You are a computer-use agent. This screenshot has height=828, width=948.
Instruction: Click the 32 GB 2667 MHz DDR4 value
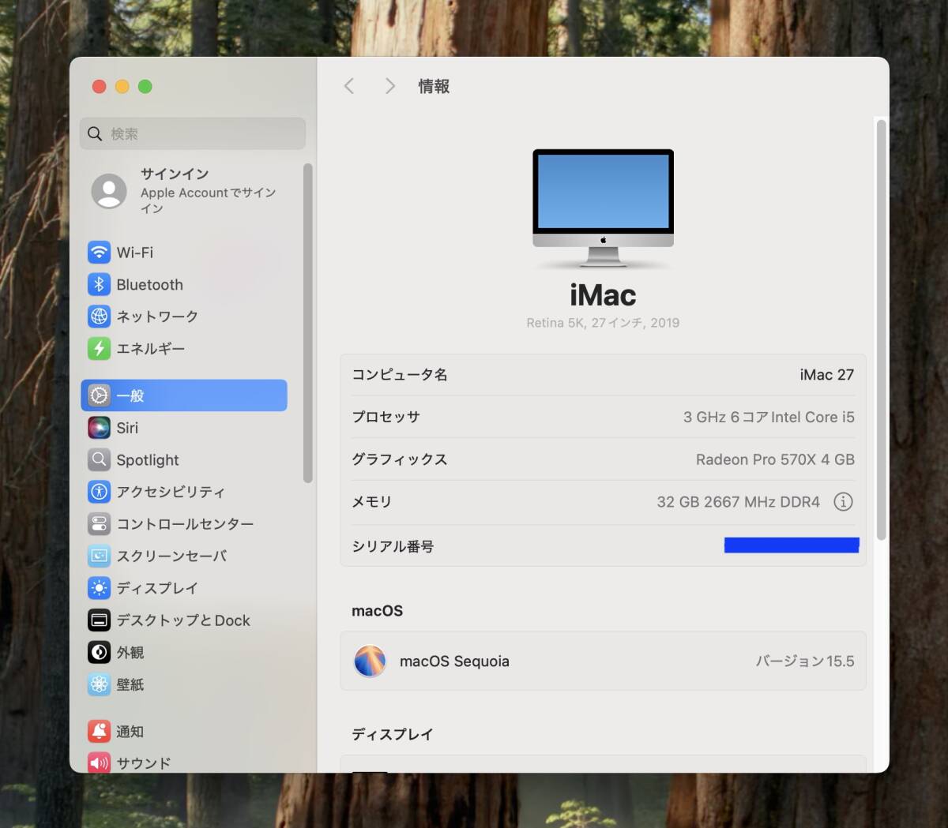click(x=739, y=502)
